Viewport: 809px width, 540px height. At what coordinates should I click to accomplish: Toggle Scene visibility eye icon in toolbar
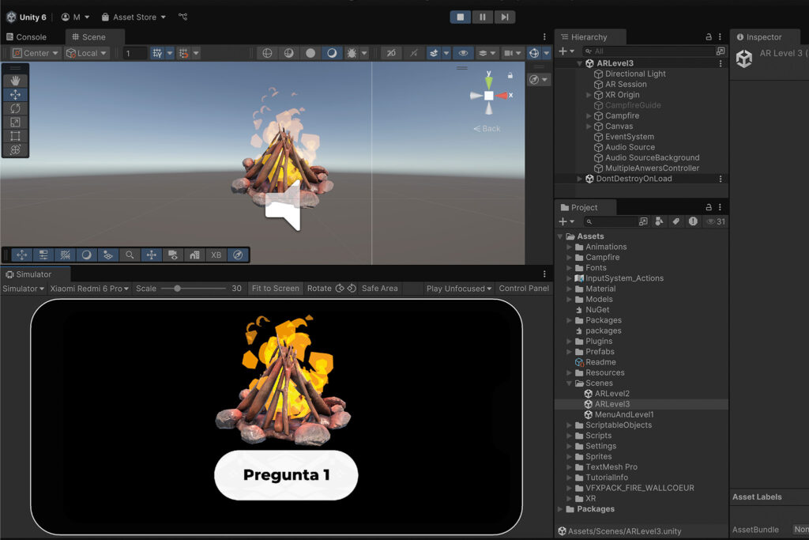click(463, 53)
